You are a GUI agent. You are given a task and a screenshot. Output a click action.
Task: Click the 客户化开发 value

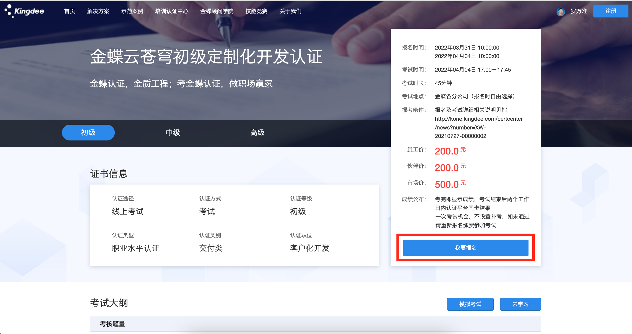310,248
